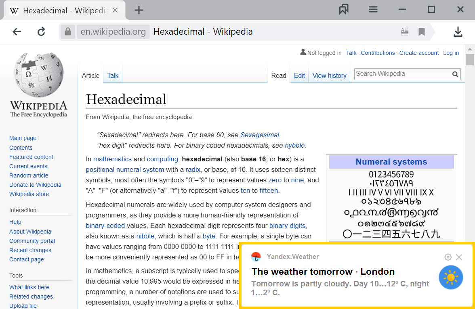Follow the fifteen link
This screenshot has height=309, width=475.
[x=269, y=191]
